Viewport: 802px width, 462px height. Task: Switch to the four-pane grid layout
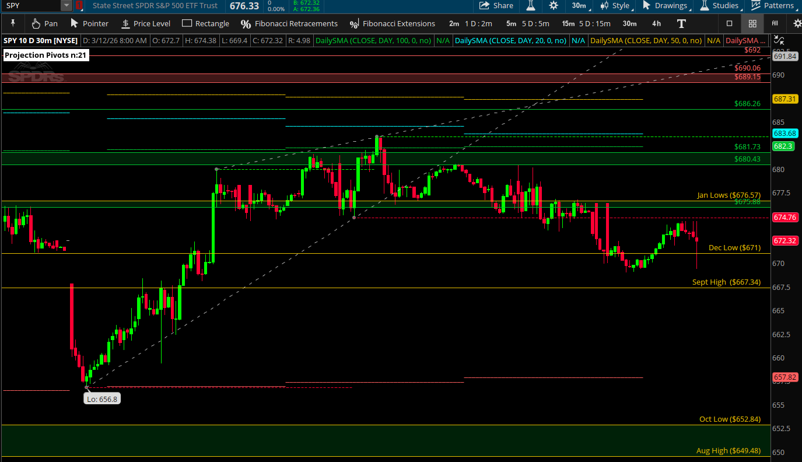752,23
